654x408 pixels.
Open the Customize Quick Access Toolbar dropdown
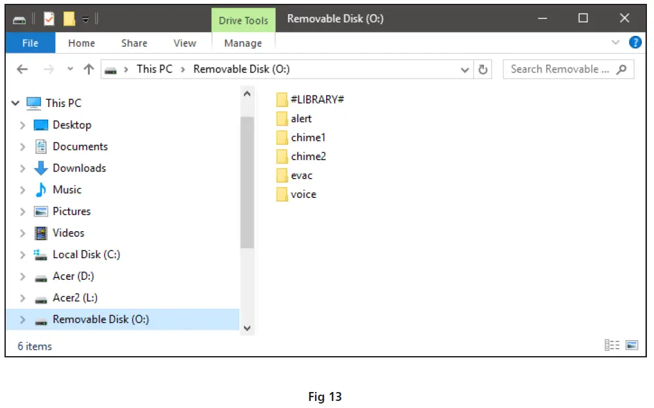(85, 19)
